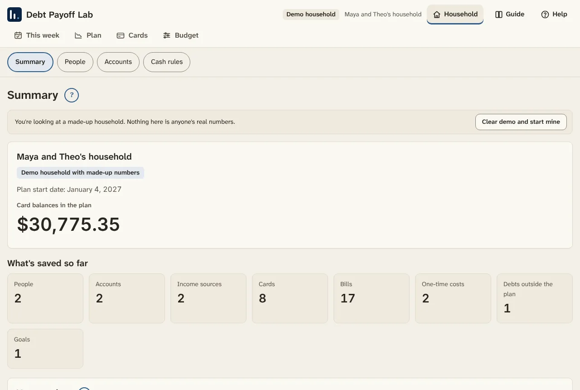This screenshot has height=390, width=580.
Task: Open the Household text label
Action: click(461, 15)
